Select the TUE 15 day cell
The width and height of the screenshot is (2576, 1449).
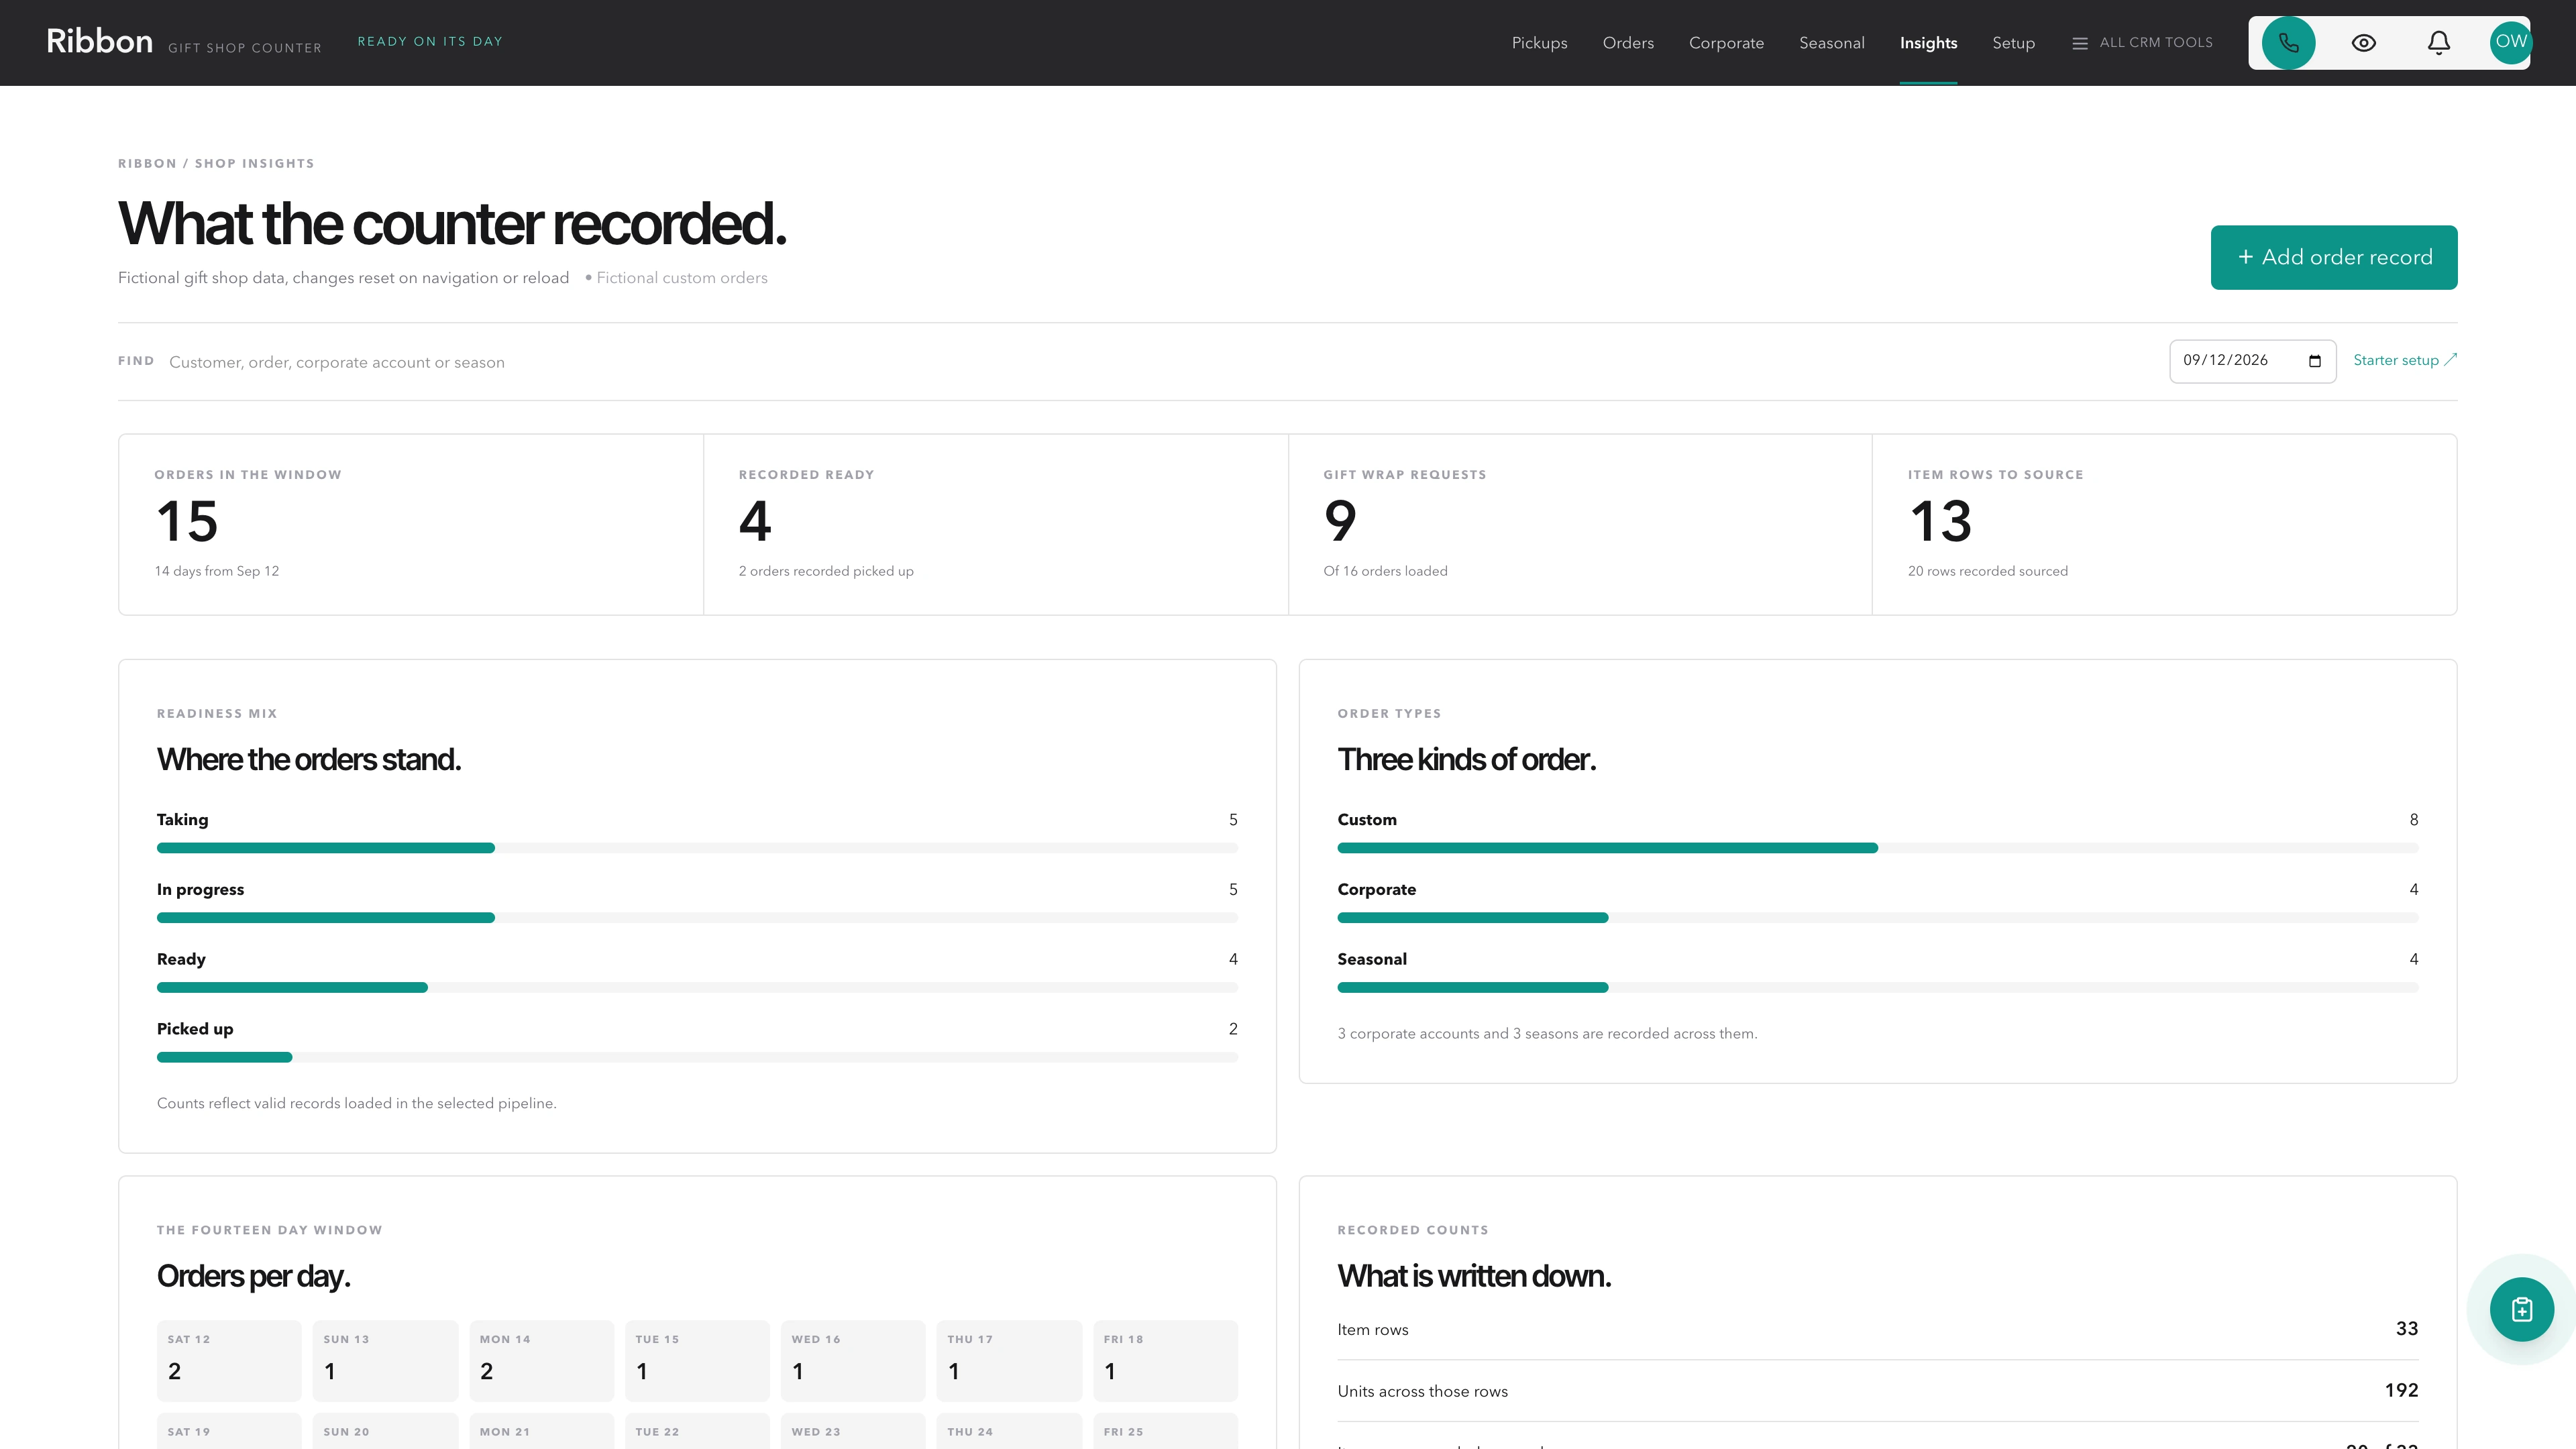[697, 1360]
